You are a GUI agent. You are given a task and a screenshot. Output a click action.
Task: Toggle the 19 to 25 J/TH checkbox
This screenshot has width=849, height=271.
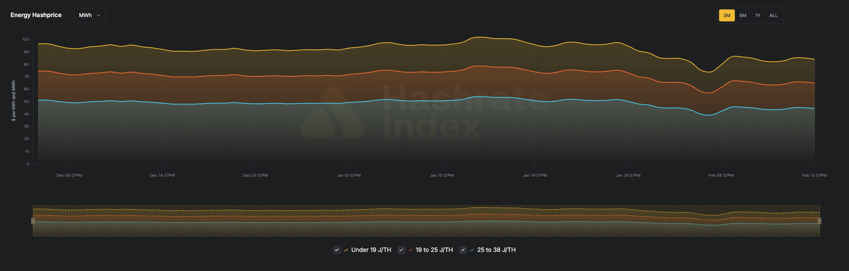401,250
